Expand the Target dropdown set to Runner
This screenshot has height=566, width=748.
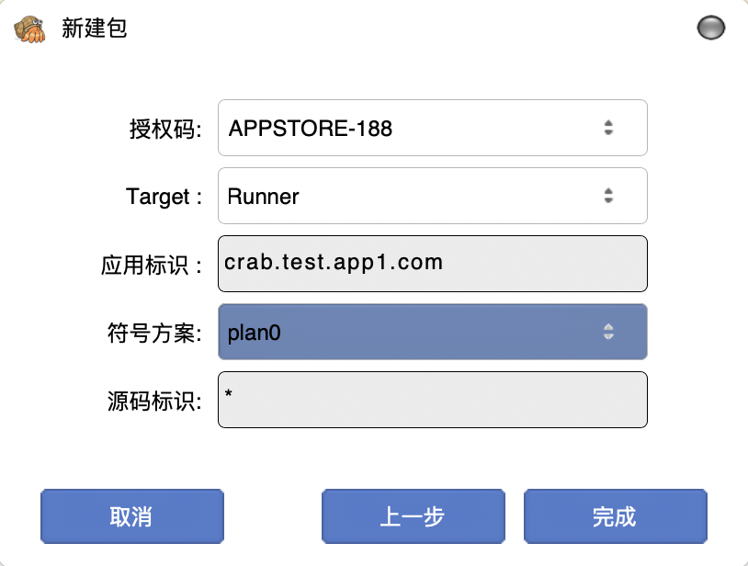coord(432,196)
